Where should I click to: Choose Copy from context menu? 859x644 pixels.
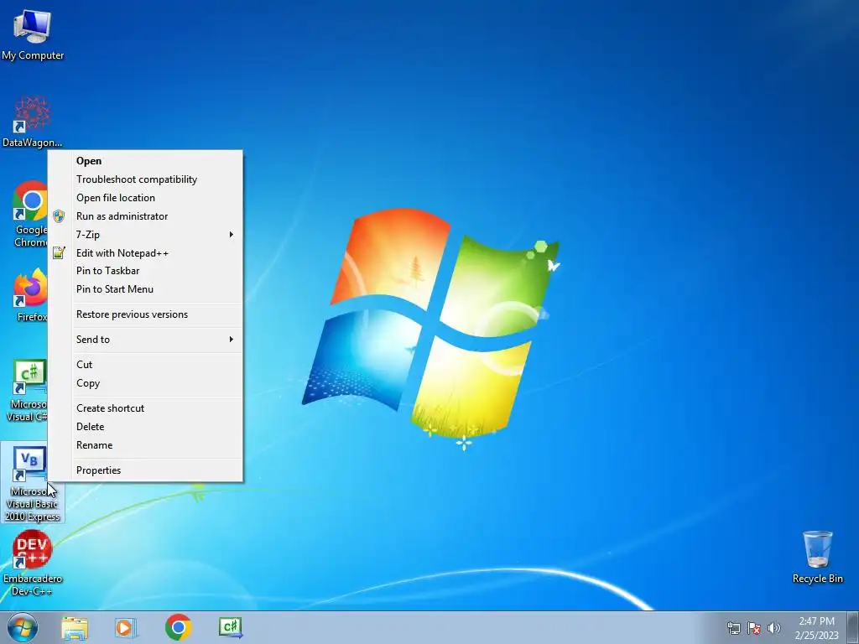pyautogui.click(x=145, y=383)
